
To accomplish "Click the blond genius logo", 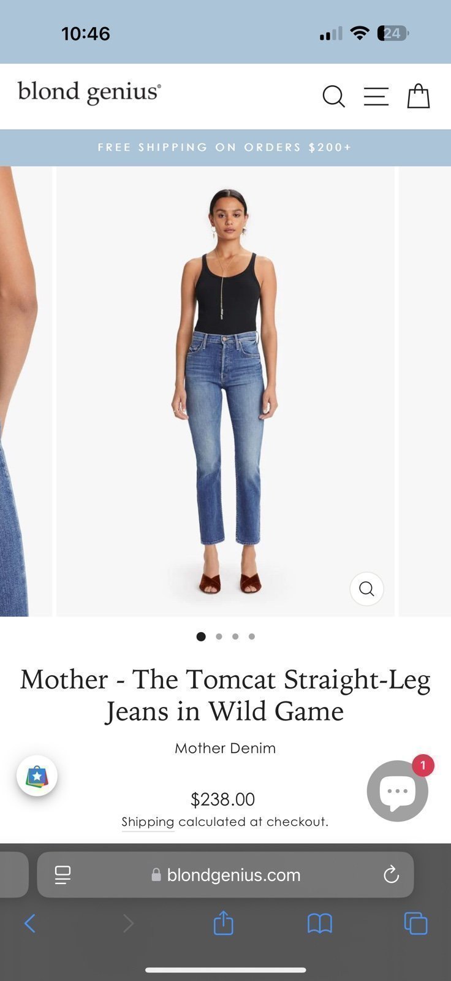I will point(89,93).
